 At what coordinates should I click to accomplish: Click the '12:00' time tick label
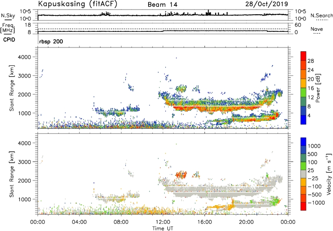pyautogui.click(x=163, y=222)
